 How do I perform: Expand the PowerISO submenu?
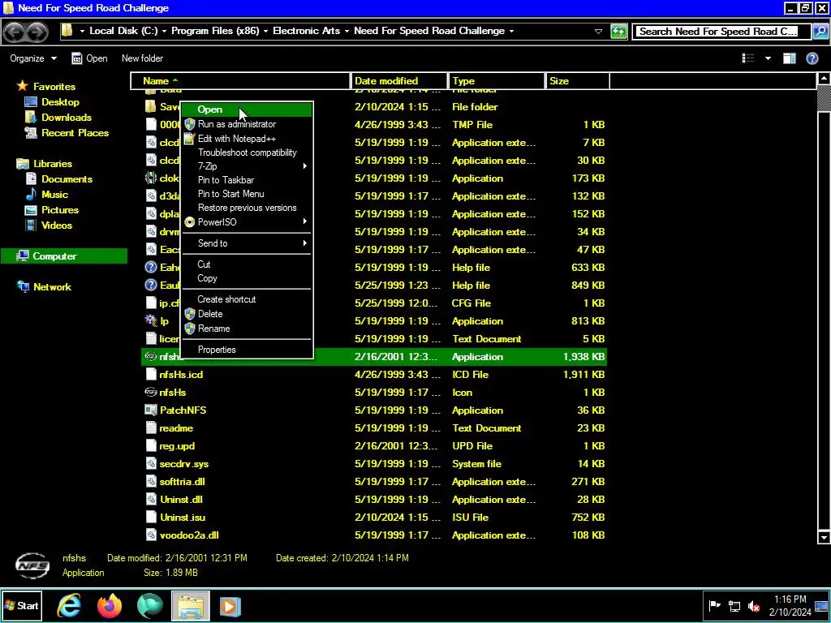point(247,222)
